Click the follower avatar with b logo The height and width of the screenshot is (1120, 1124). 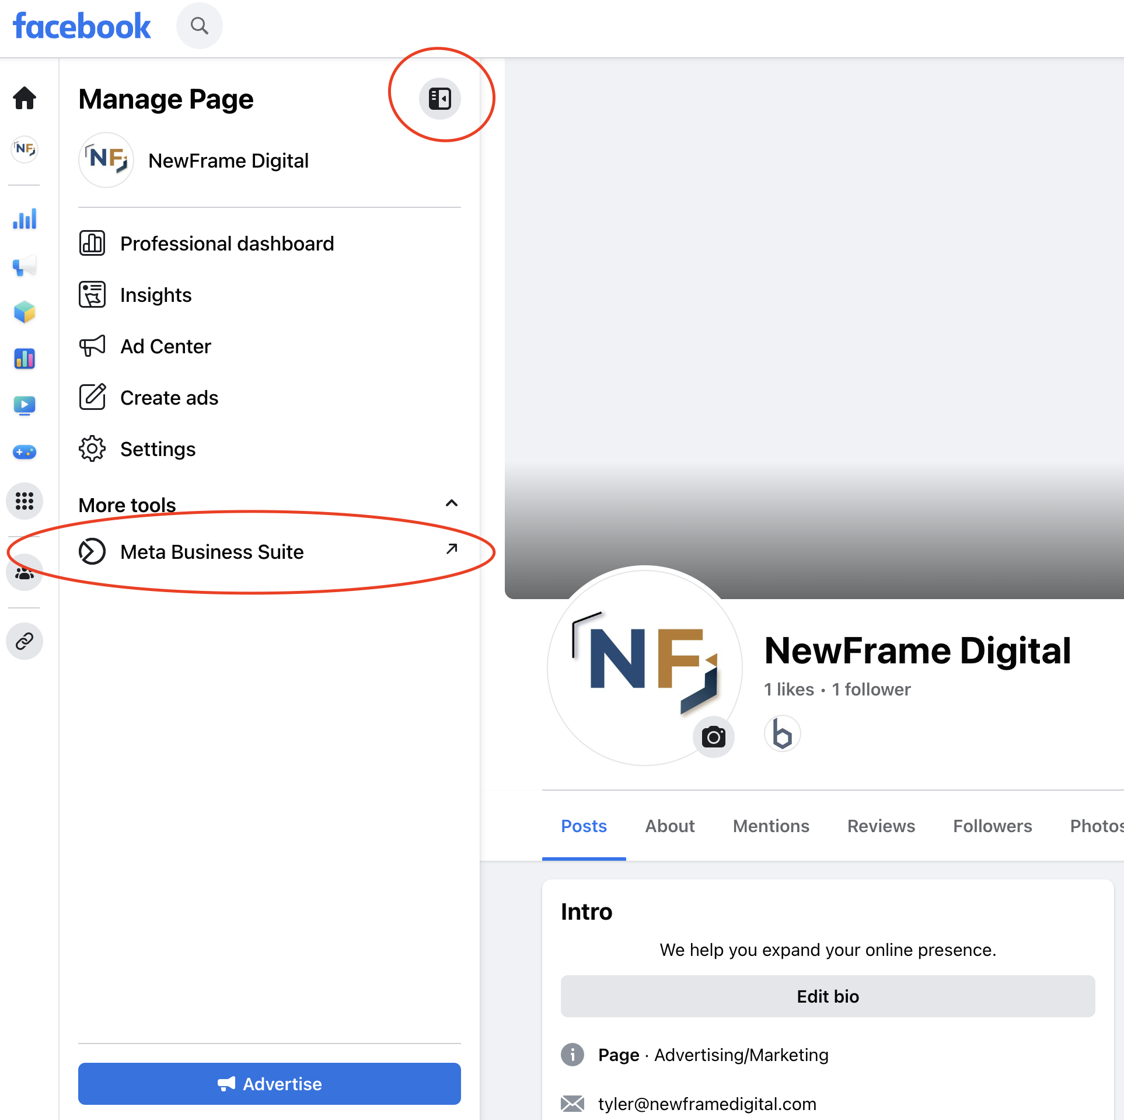tap(782, 733)
